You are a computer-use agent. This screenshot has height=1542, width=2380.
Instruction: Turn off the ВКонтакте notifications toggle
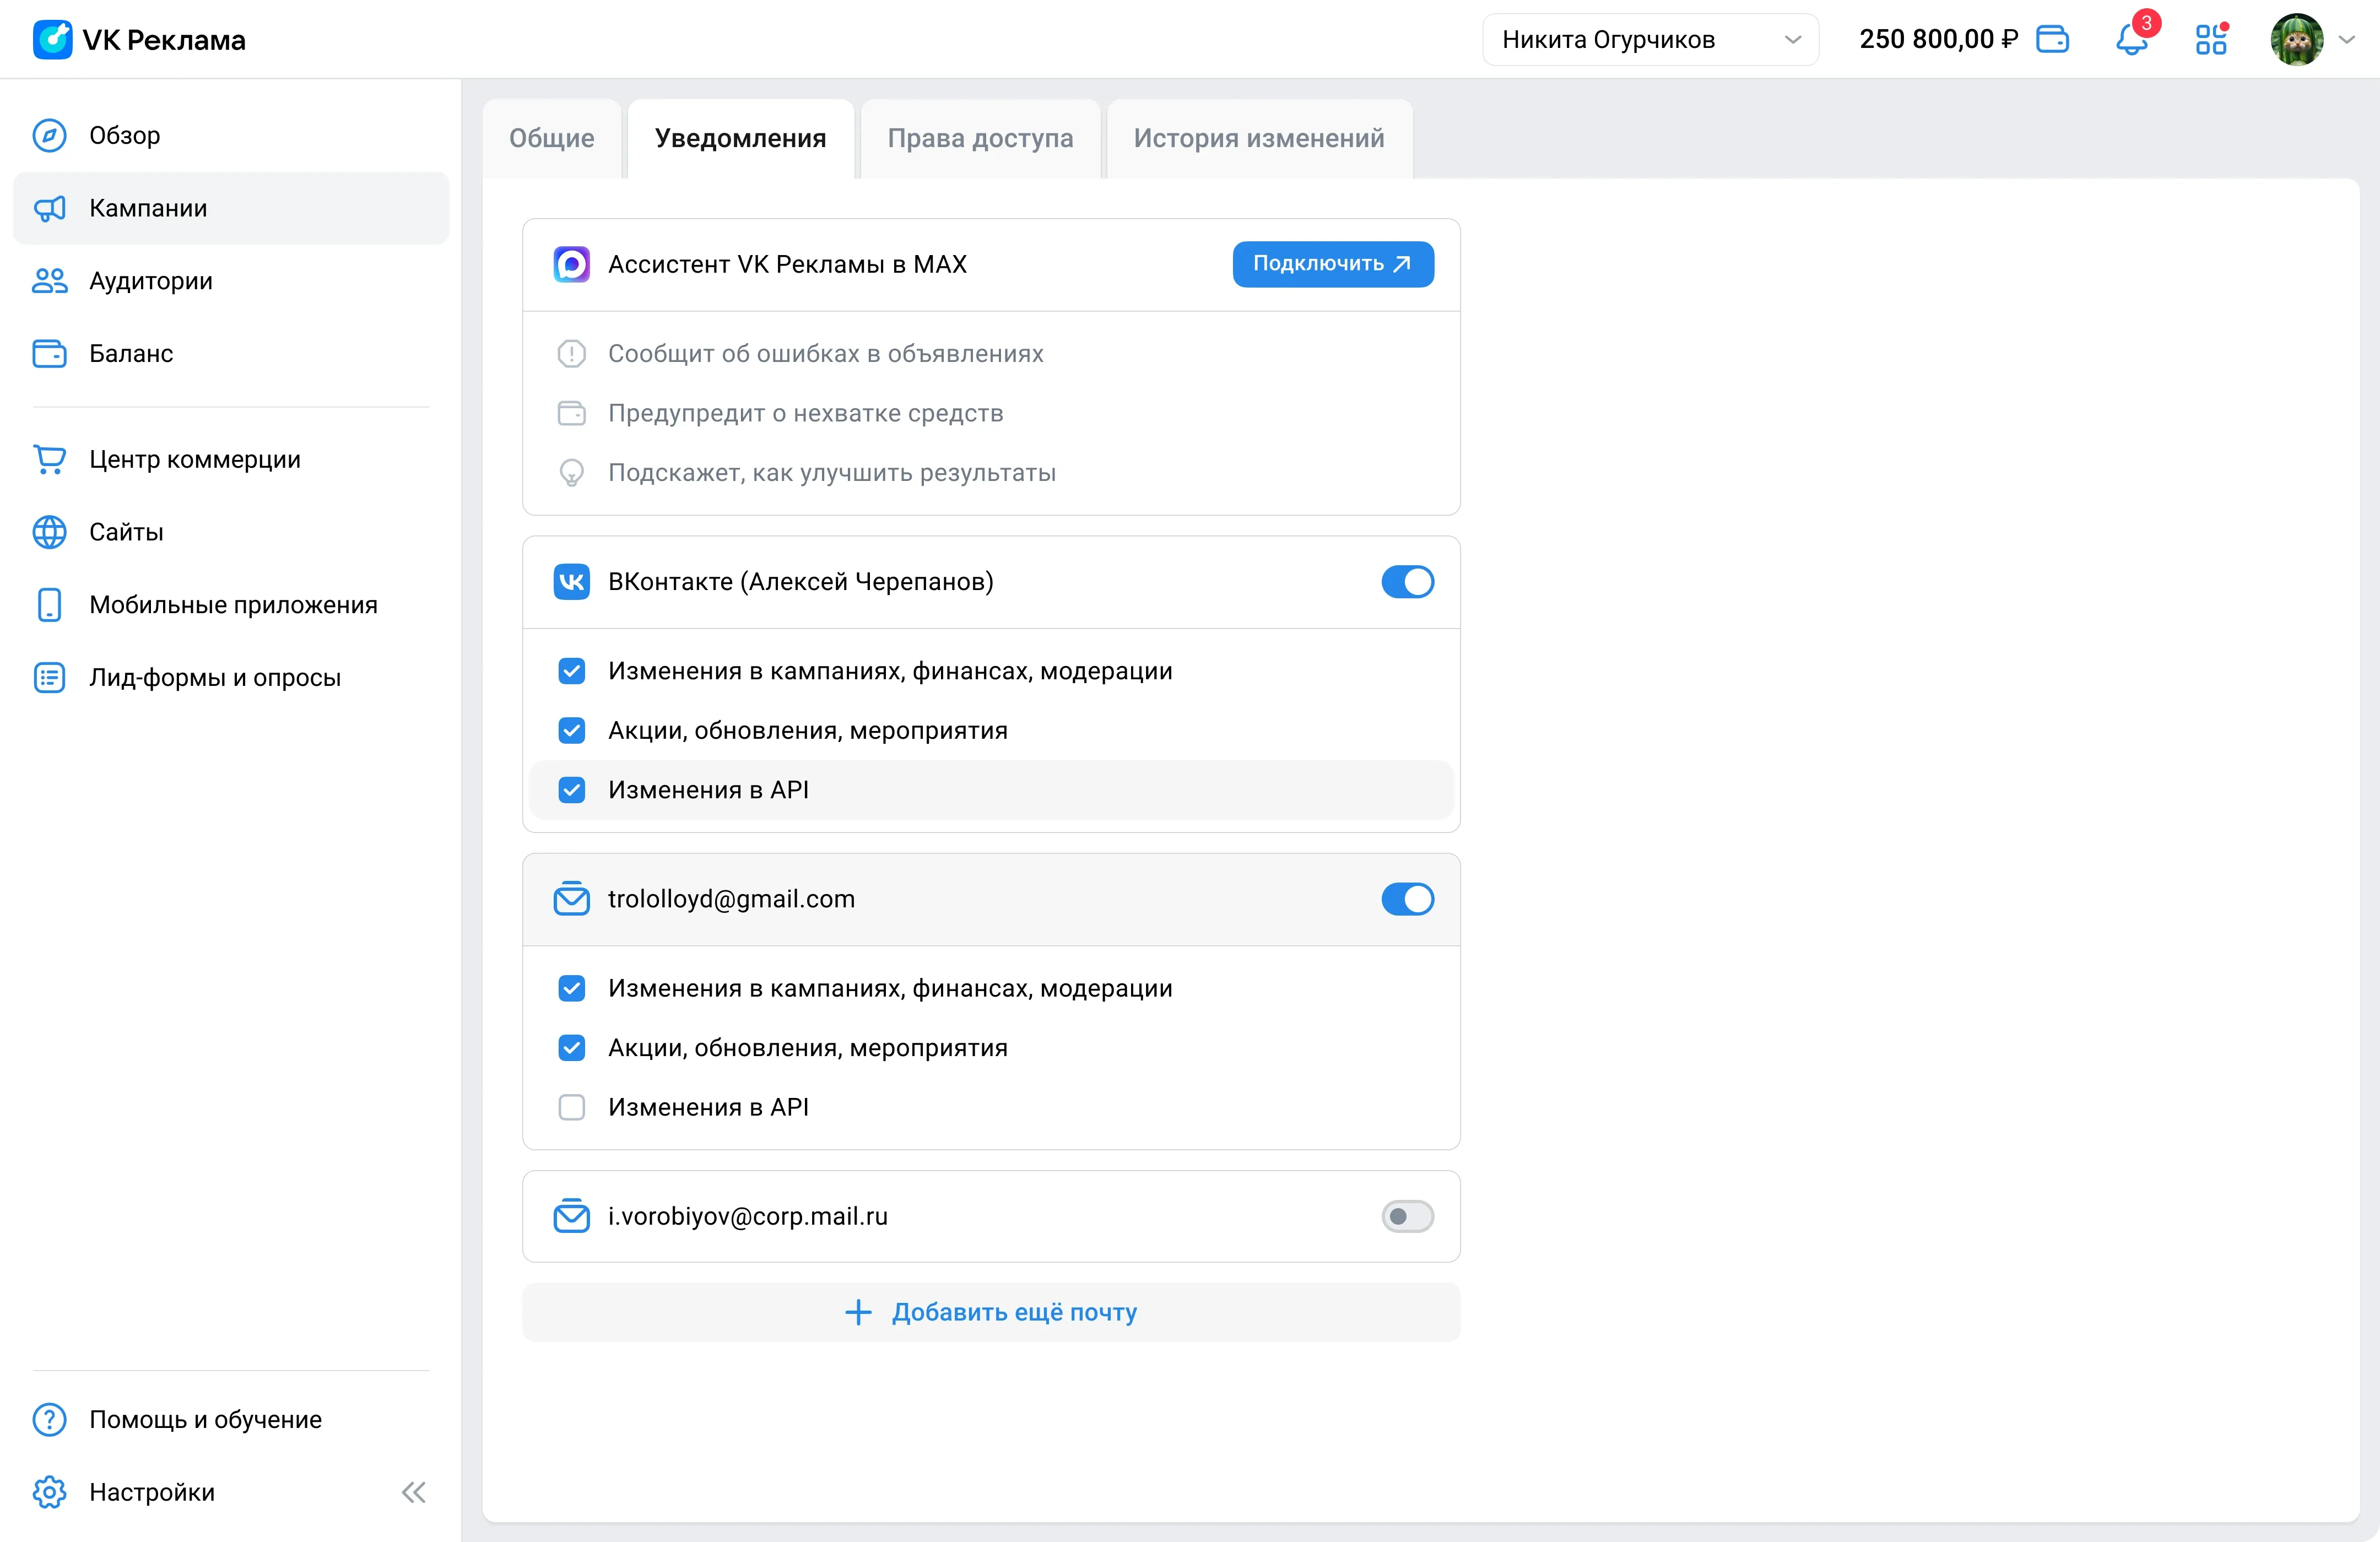click(x=1407, y=582)
